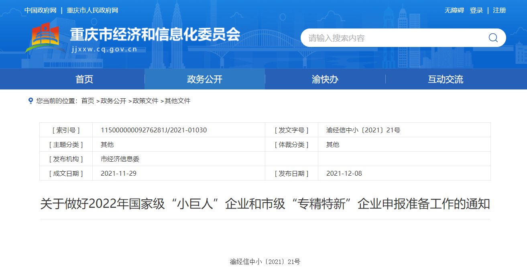This screenshot has width=527, height=280.
Task: Visit the 中国政府网 top link
Action: pyautogui.click(x=40, y=10)
